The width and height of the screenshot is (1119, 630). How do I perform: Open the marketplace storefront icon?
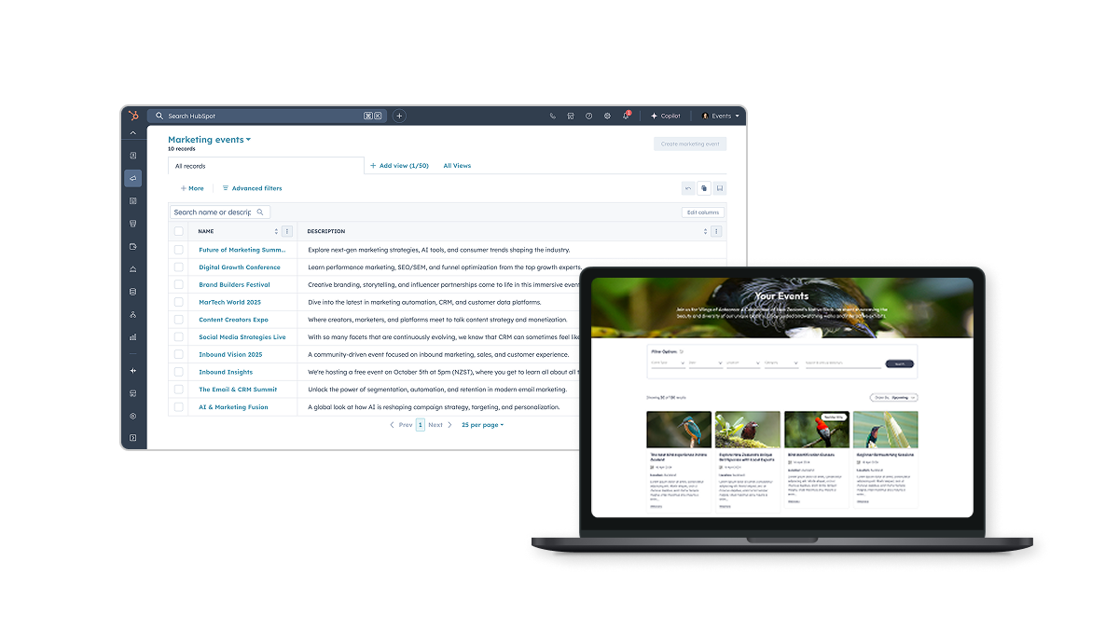coord(571,116)
